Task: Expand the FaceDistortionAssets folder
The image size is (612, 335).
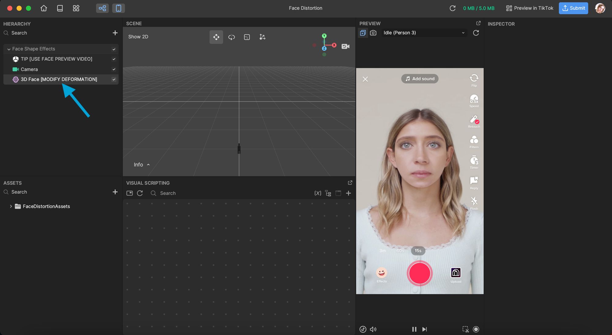Action: coord(10,206)
